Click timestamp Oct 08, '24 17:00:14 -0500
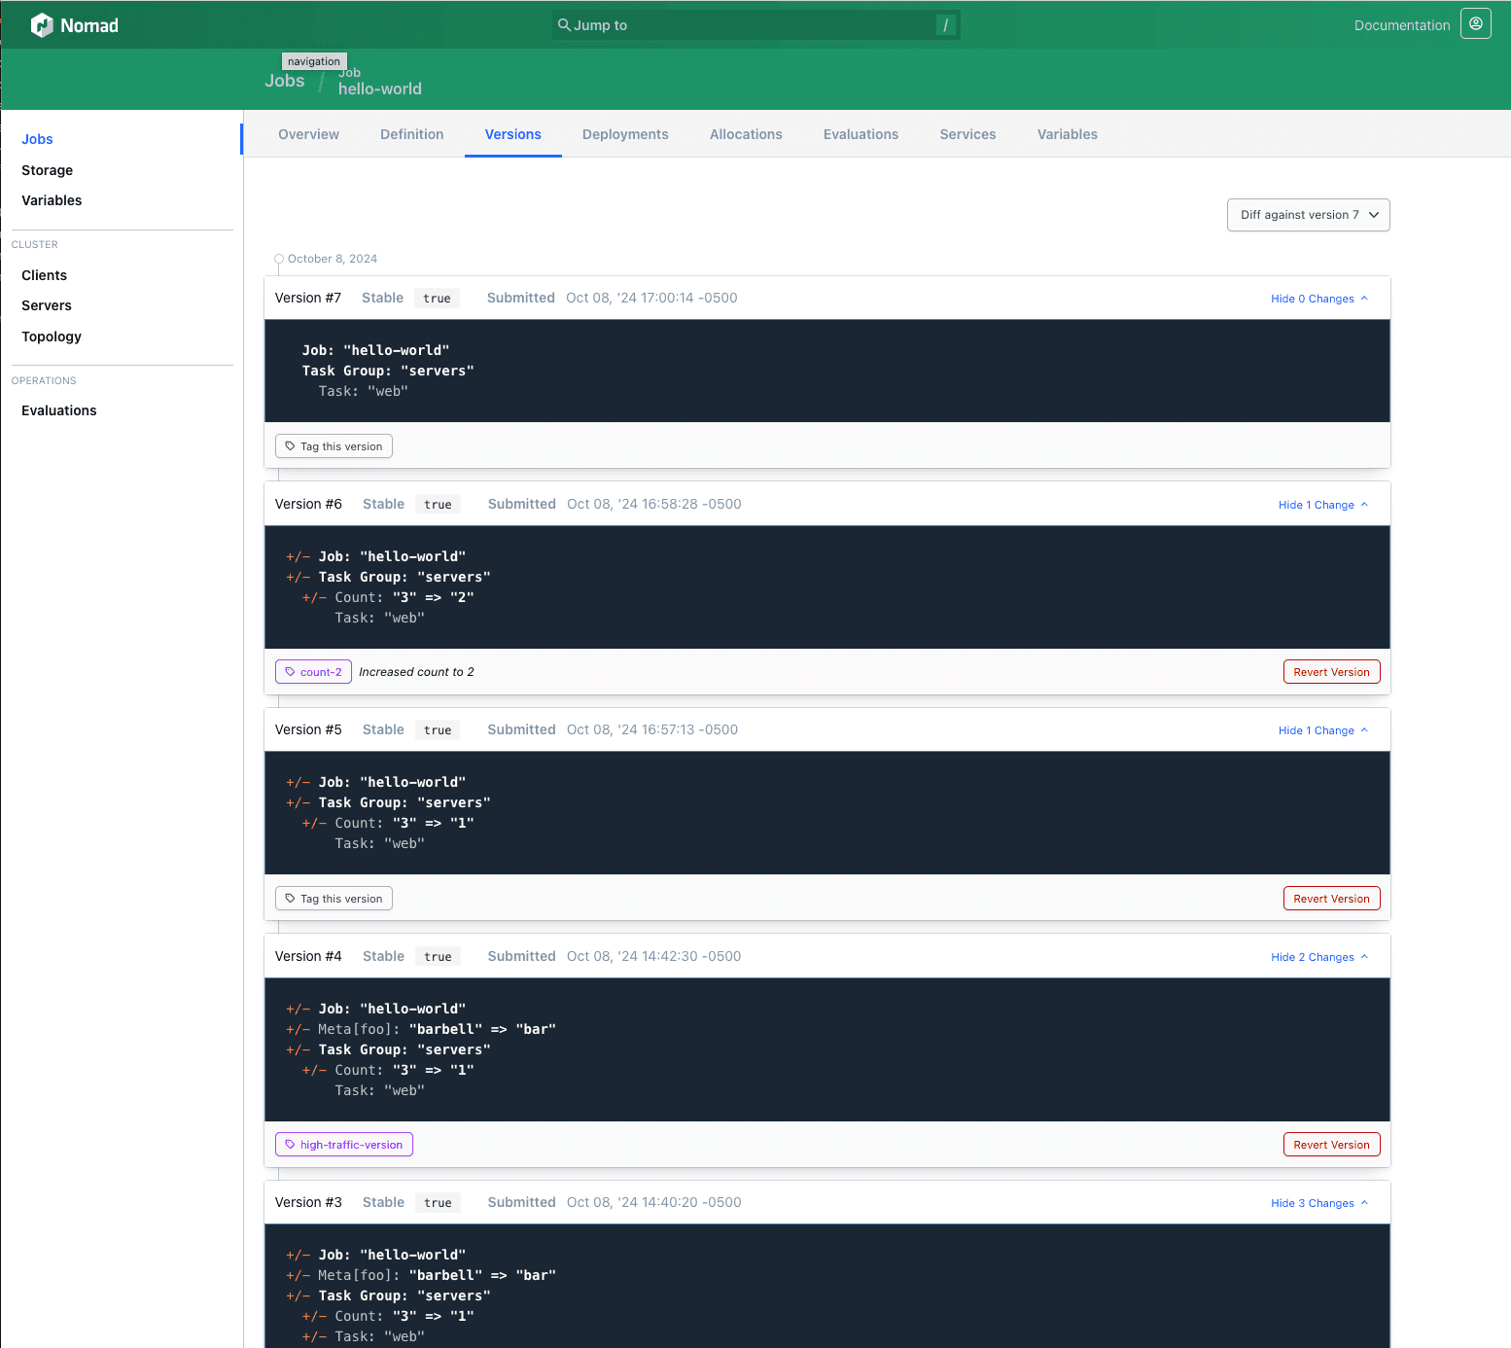Viewport: 1511px width, 1348px height. 651,298
